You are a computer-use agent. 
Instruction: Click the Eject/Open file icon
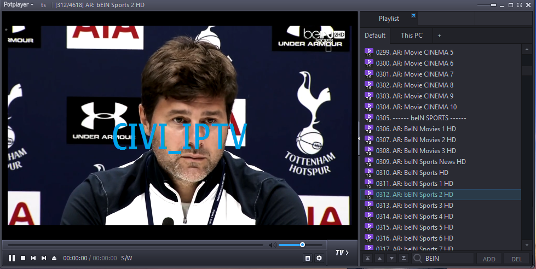[x=54, y=258]
